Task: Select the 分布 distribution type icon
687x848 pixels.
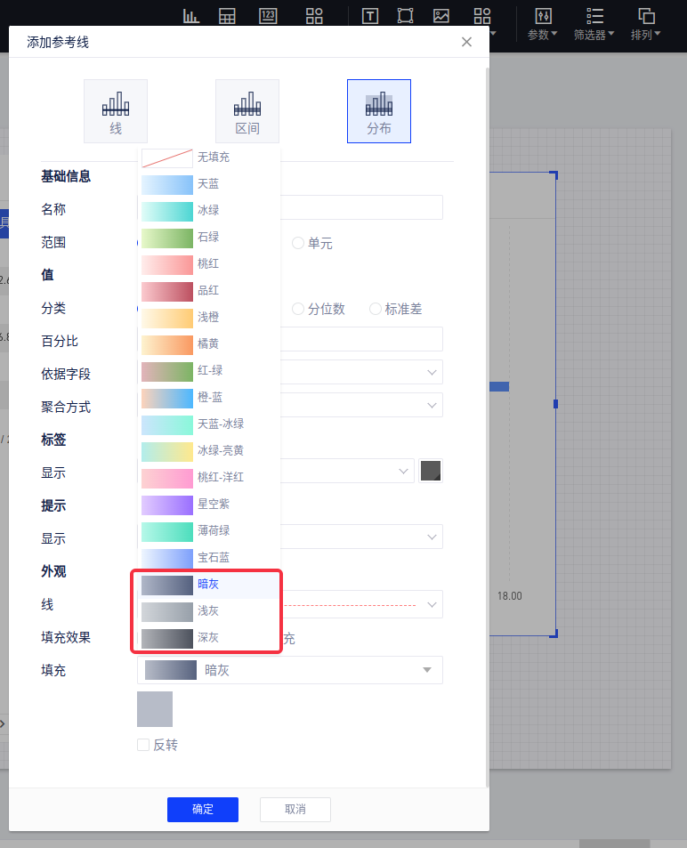Action: (379, 111)
